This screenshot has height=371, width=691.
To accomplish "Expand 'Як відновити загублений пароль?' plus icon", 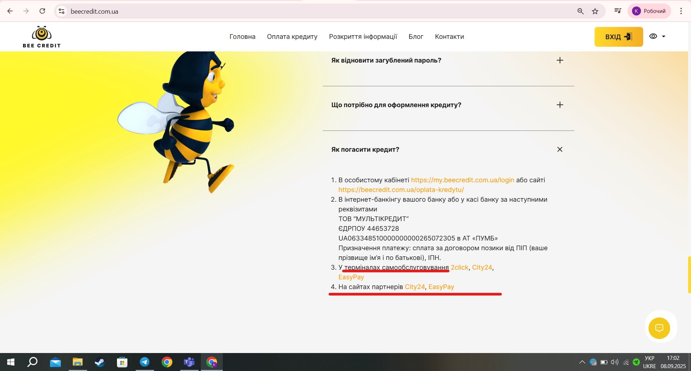I will point(560,60).
